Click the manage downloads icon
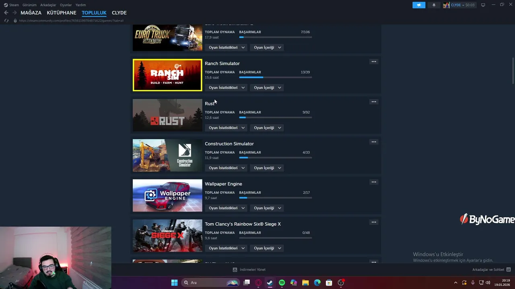515x289 pixels. [235, 270]
